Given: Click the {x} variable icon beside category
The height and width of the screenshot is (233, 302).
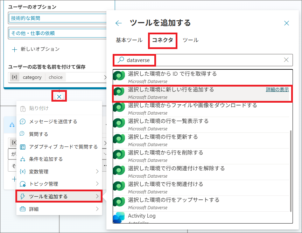Looking at the screenshot, I should (x=14, y=77).
